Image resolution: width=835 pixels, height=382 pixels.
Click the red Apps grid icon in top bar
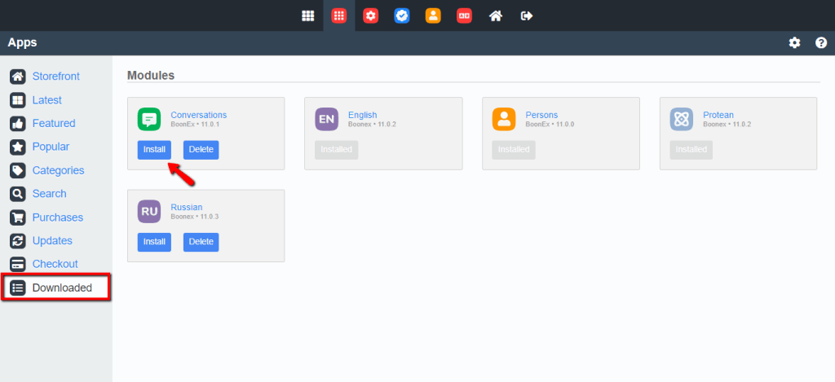tap(339, 15)
